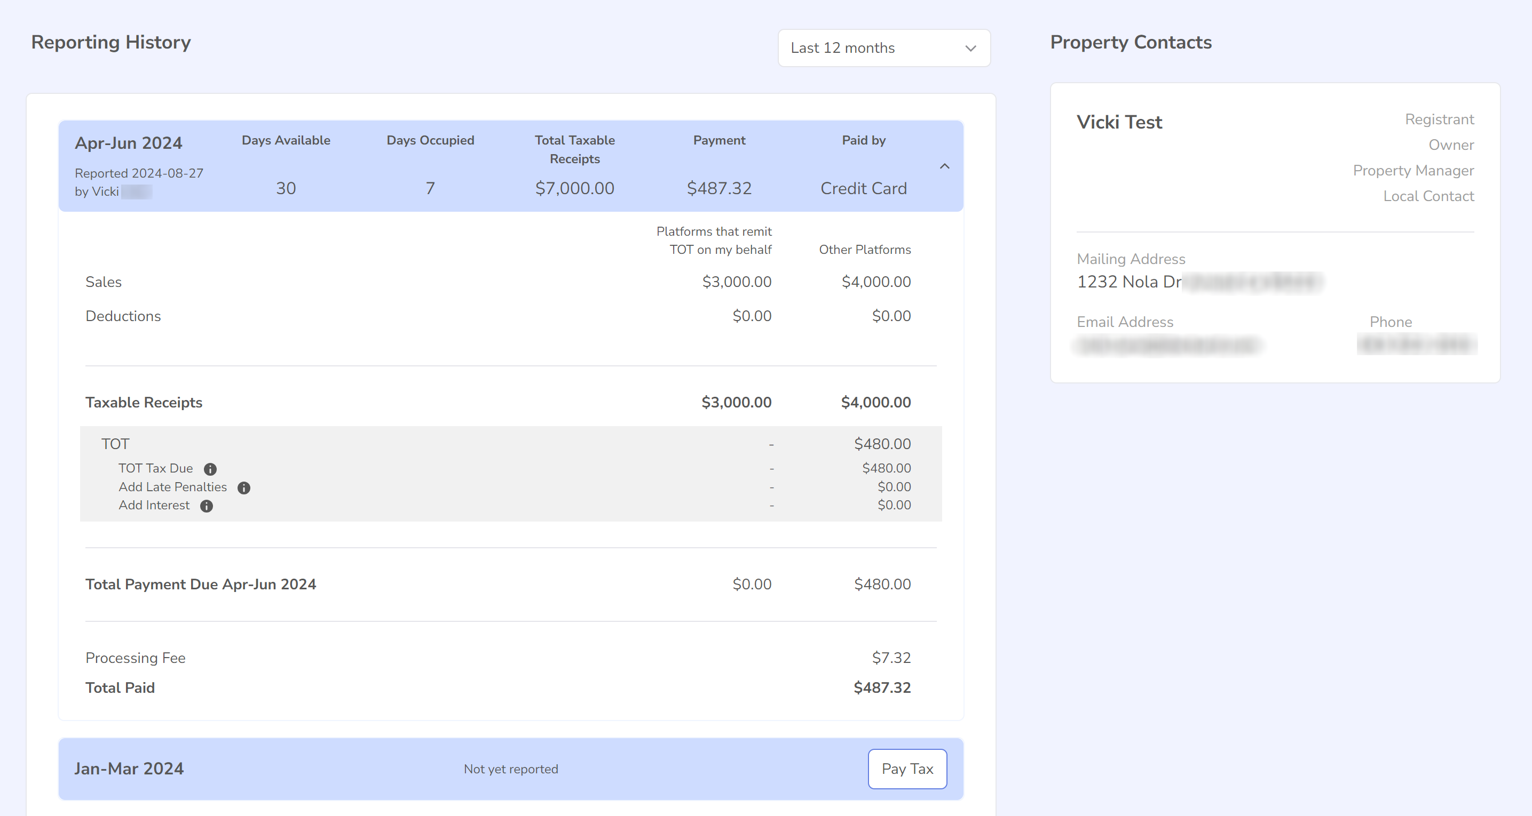The width and height of the screenshot is (1532, 816).
Task: Click the Vicki Test contact name
Action: (x=1119, y=122)
